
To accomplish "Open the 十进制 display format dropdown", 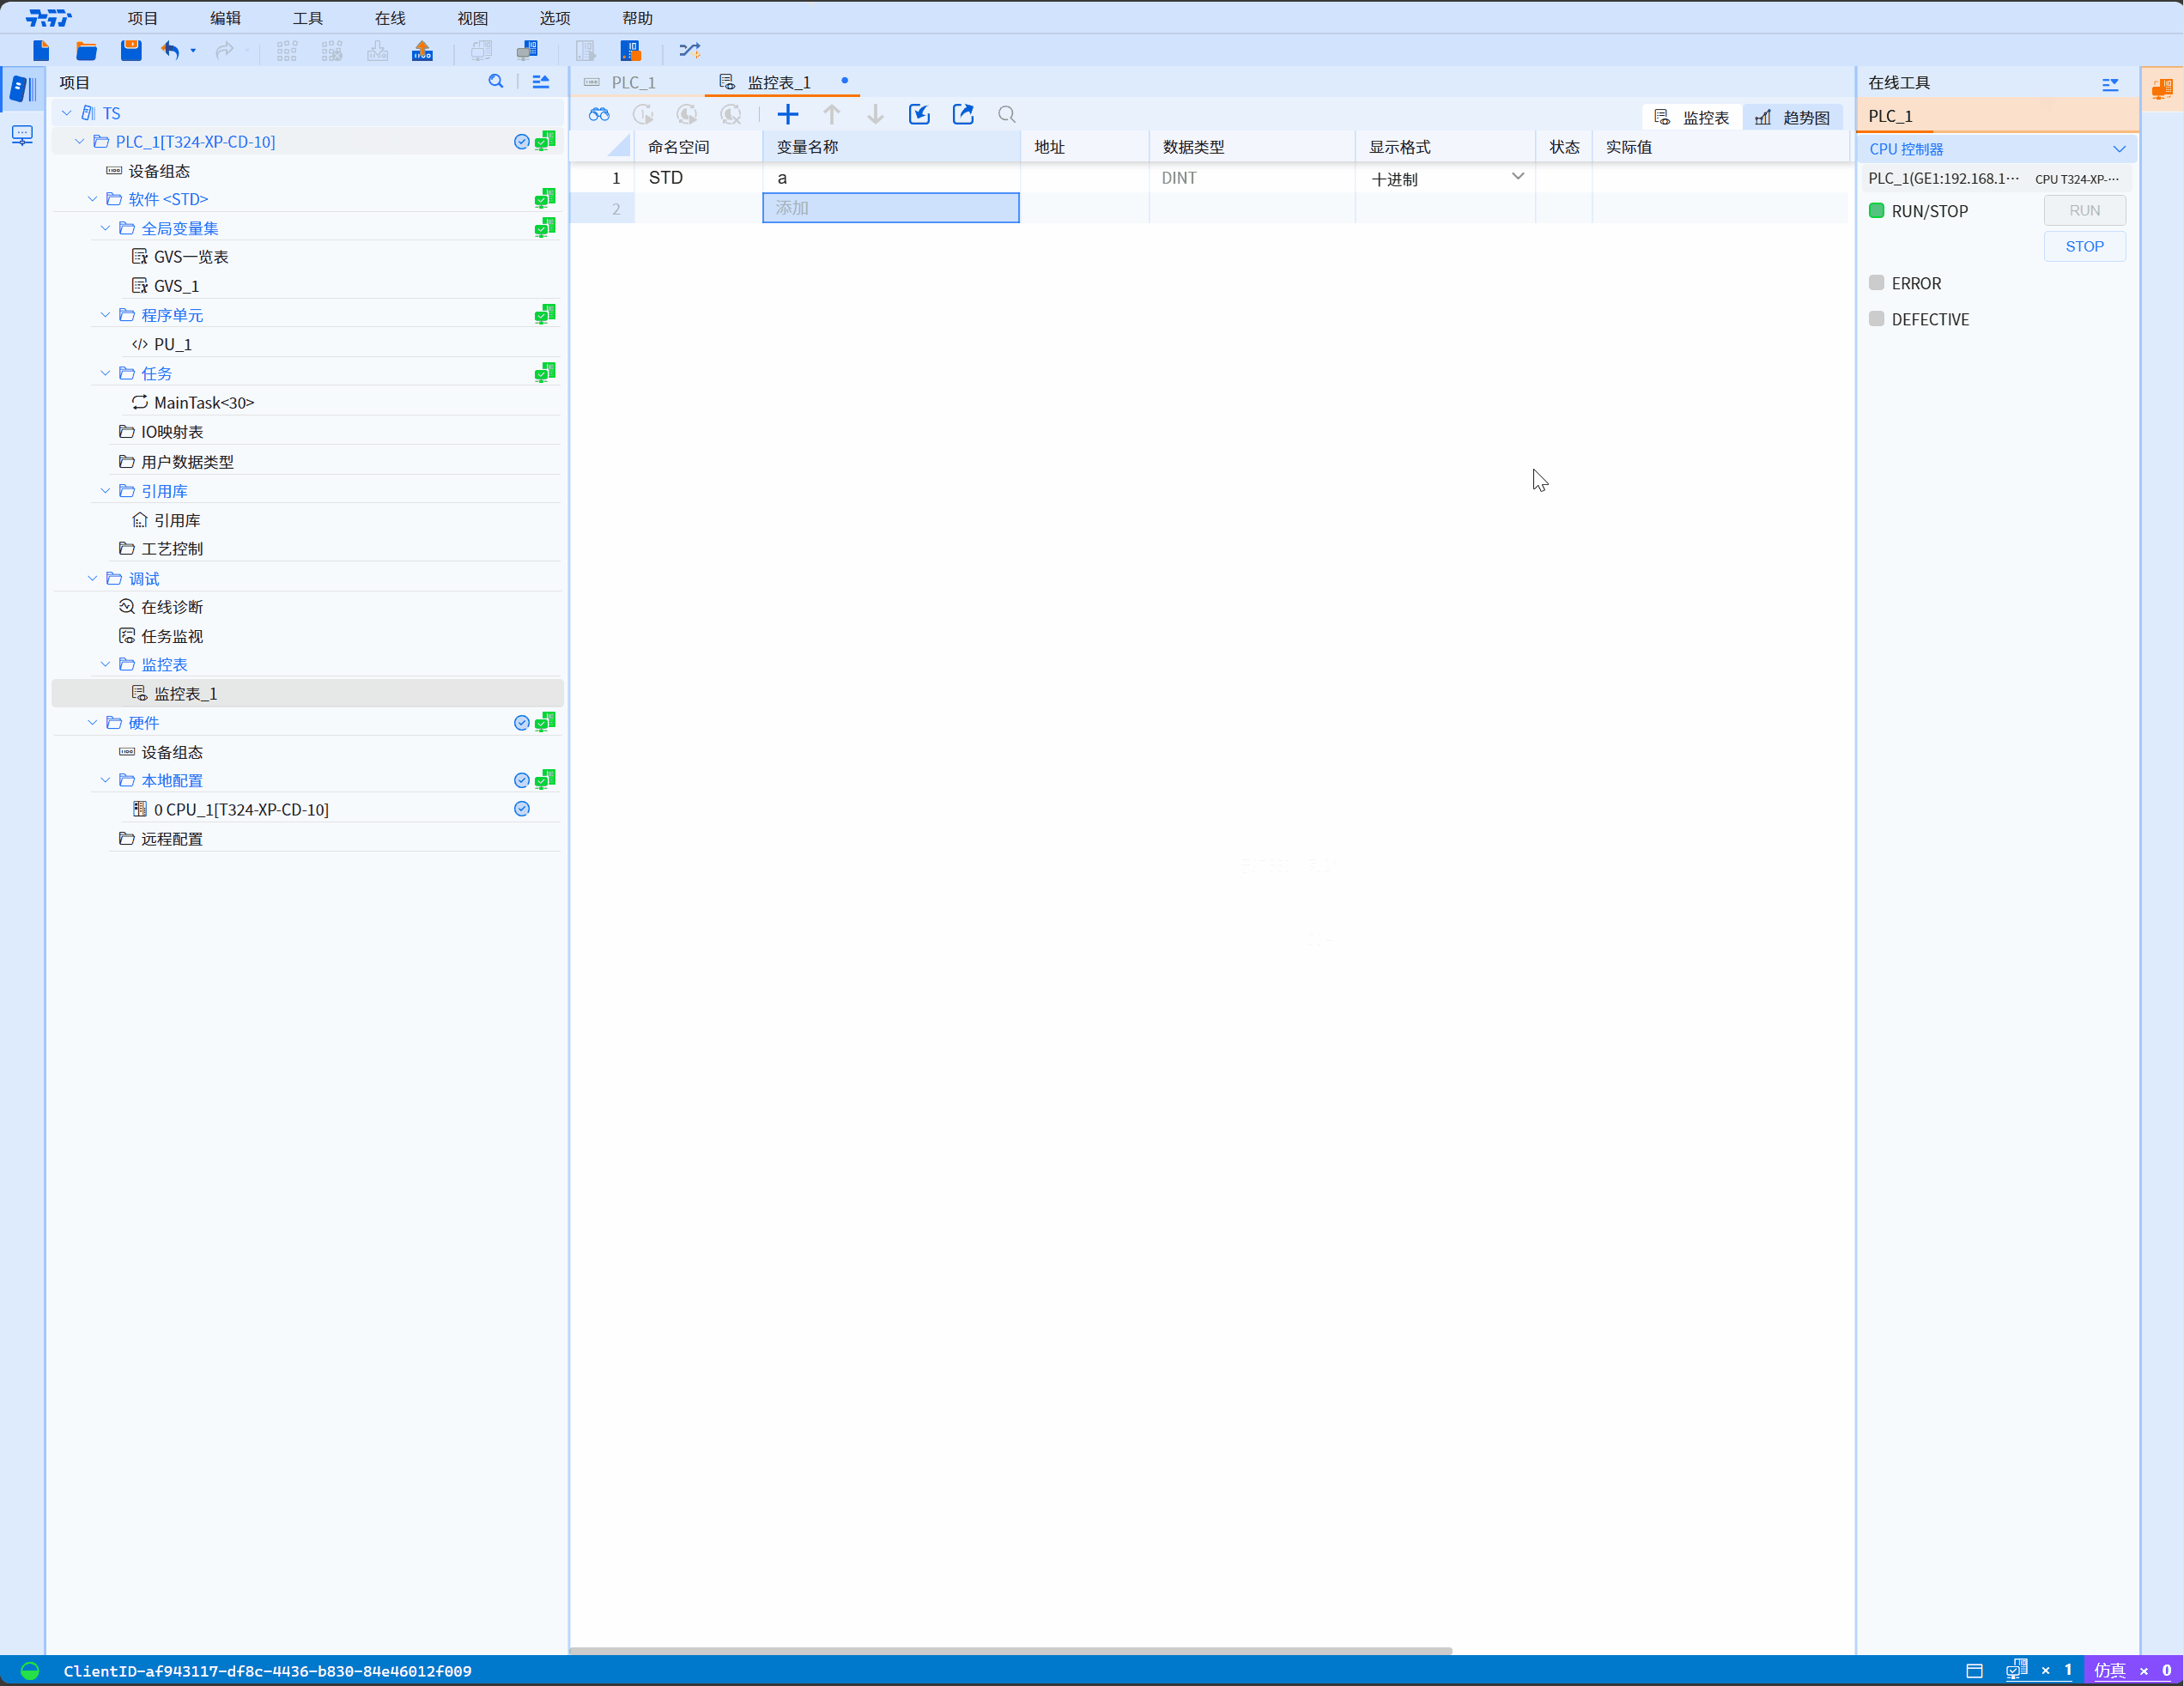I will pyautogui.click(x=1517, y=177).
